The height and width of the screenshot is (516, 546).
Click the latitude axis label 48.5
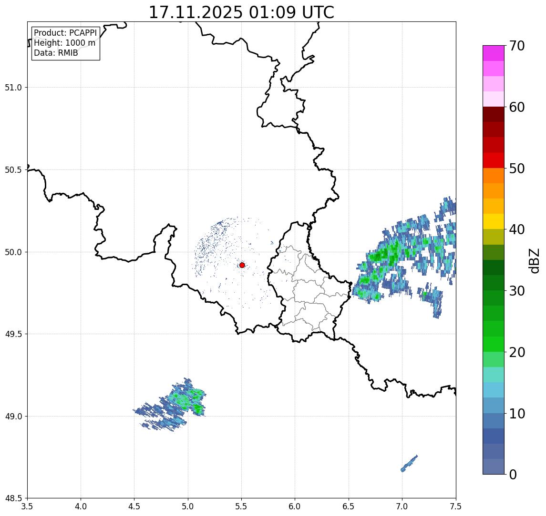13,498
